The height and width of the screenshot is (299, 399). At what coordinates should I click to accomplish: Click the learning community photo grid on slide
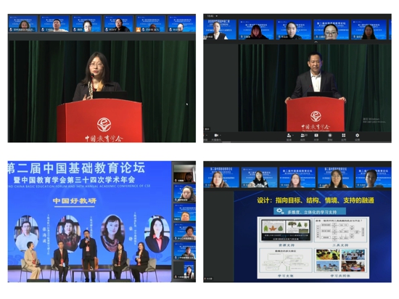click(x=341, y=261)
